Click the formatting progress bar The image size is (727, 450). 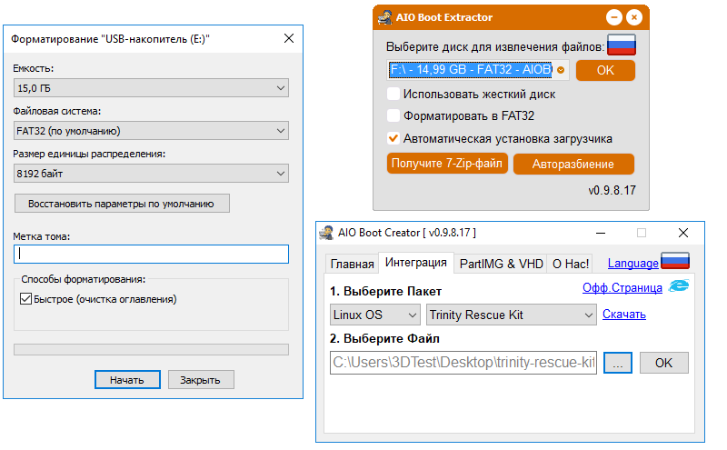point(151,349)
